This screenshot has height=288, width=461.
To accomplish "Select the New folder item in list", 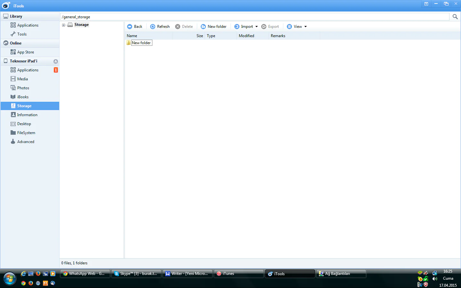I will point(141,43).
